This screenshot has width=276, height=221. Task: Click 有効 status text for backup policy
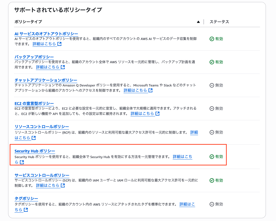(x=219, y=62)
